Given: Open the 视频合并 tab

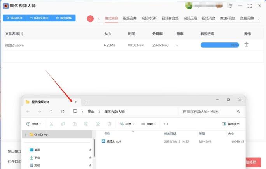Looking at the screenshot, I should (x=129, y=18).
